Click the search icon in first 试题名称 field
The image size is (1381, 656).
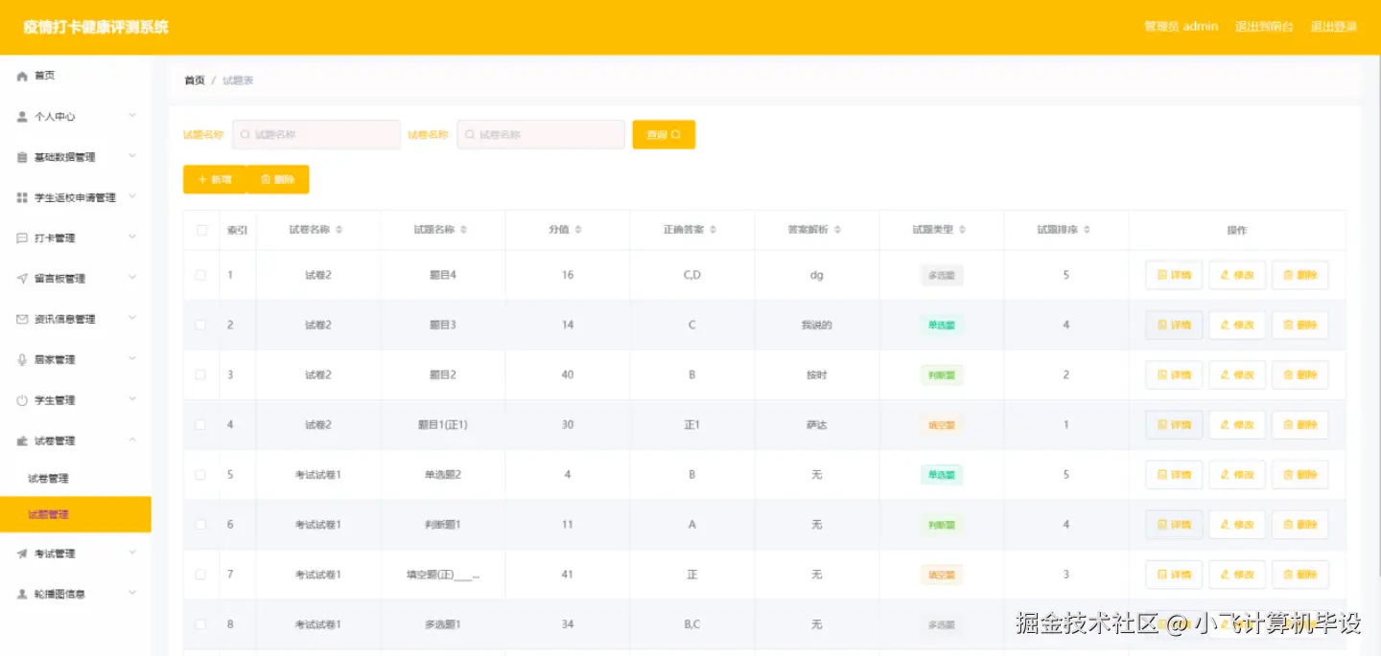click(x=246, y=135)
